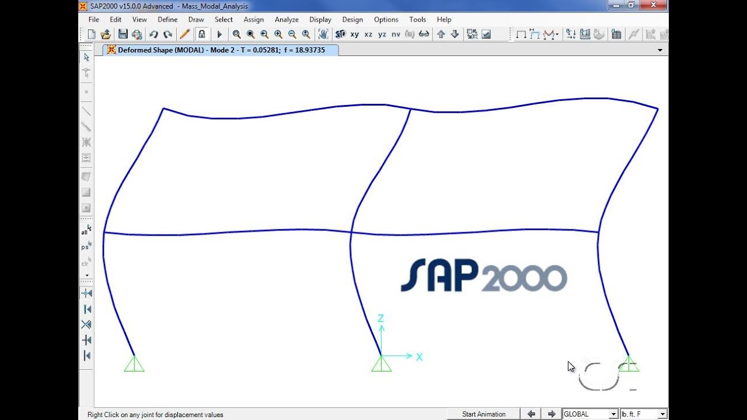Go to next mode with right arrow
Viewport: 747px width, 420px height.
pos(551,414)
